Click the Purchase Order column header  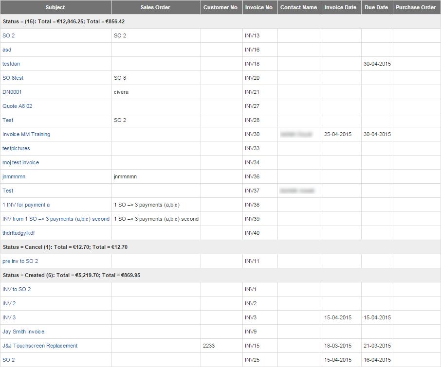coord(416,7)
